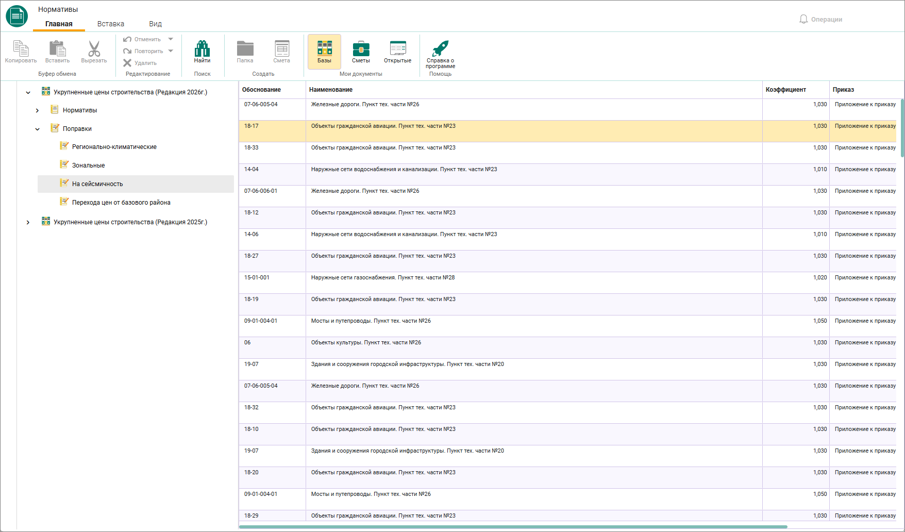Click the Отменить undo arrow icon
The image size is (905, 532).
(x=127, y=39)
